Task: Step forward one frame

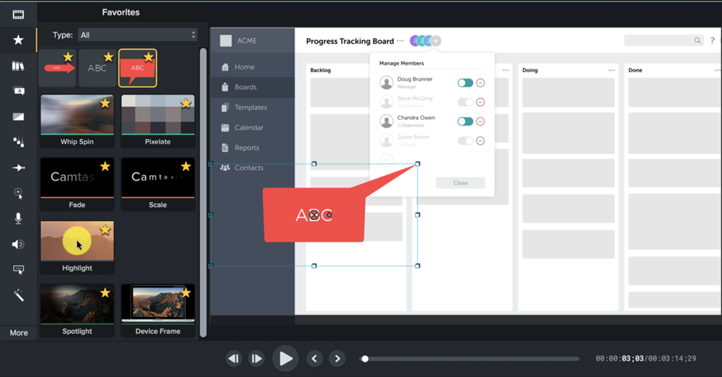Action: point(257,359)
